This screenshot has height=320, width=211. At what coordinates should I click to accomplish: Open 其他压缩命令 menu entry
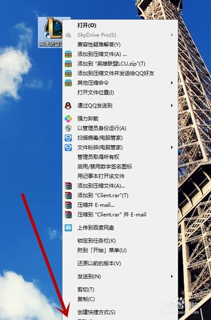[x=120, y=83]
